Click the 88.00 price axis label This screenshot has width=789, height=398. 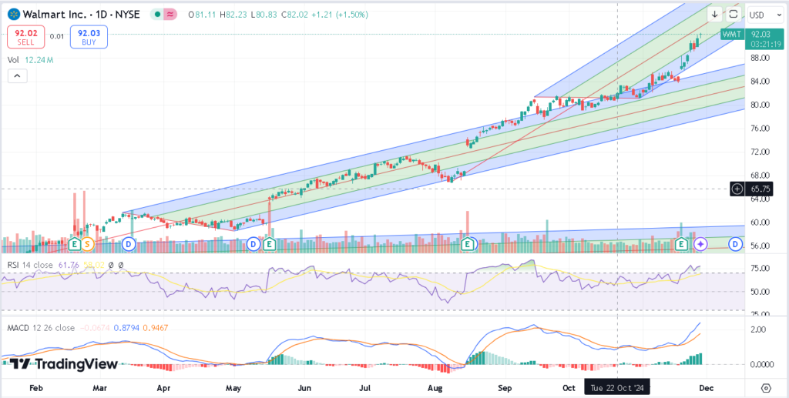point(759,58)
